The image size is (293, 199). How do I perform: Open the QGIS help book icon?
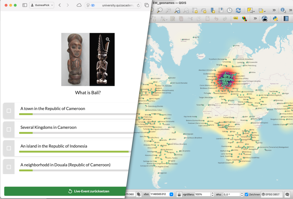click(x=286, y=18)
